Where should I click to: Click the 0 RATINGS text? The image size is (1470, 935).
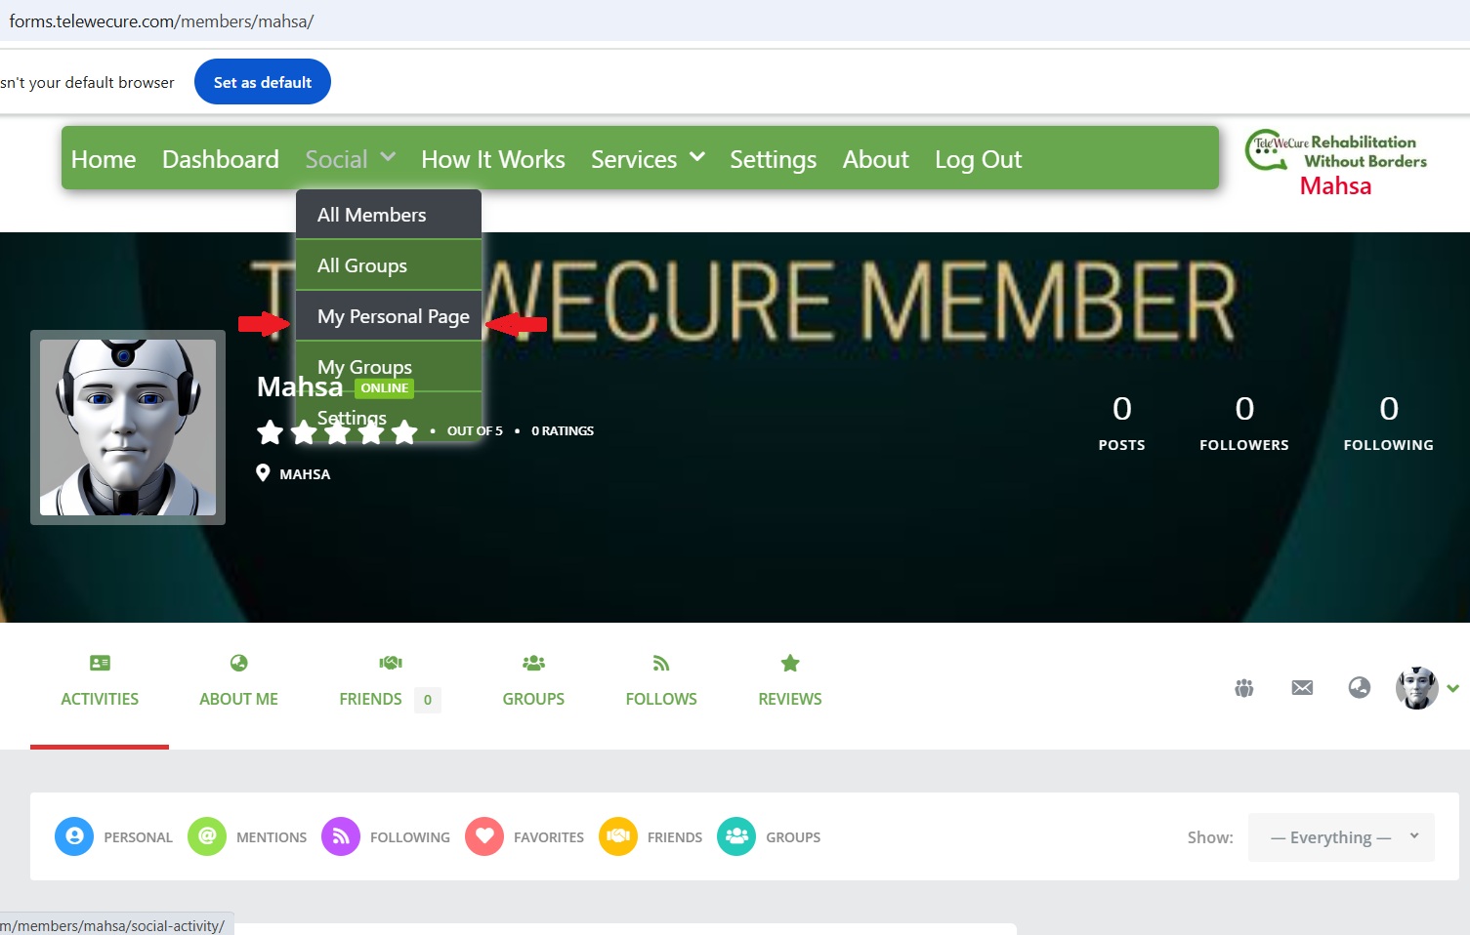point(563,430)
